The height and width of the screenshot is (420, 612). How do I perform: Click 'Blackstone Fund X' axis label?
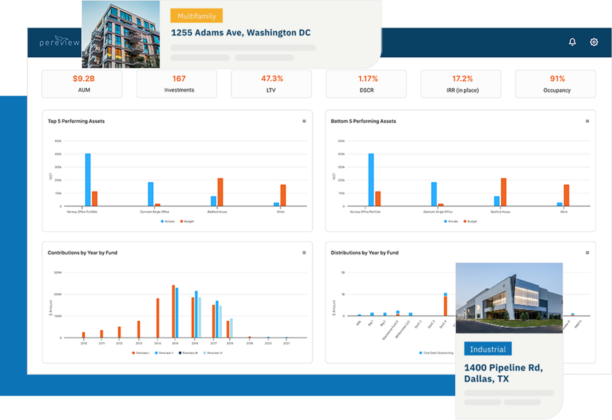coord(390,330)
